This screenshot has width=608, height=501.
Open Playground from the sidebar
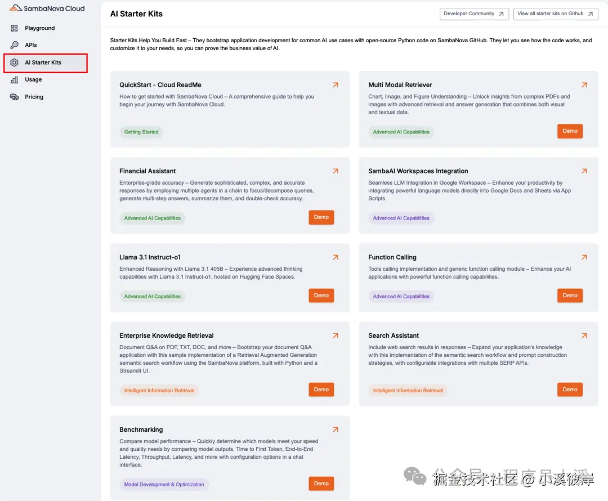[39, 28]
